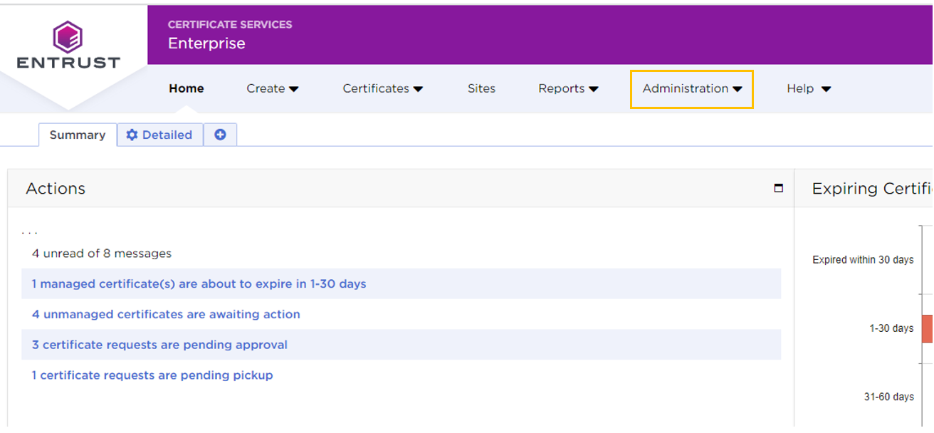Open managed certificates about to expire link
The height and width of the screenshot is (433, 934).
pos(199,283)
